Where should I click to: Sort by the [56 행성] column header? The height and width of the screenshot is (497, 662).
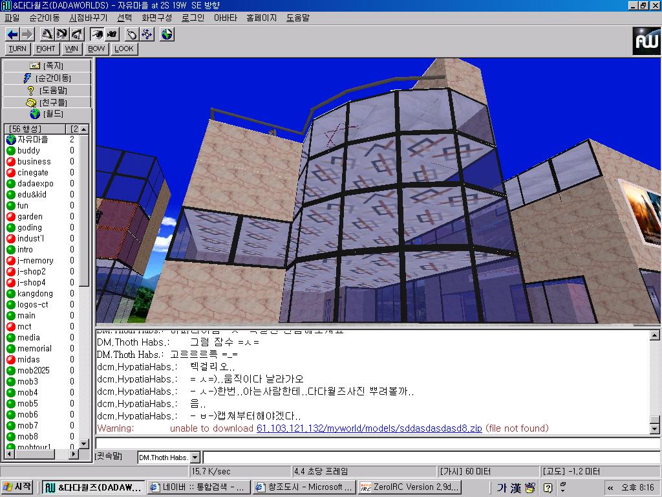(35, 129)
